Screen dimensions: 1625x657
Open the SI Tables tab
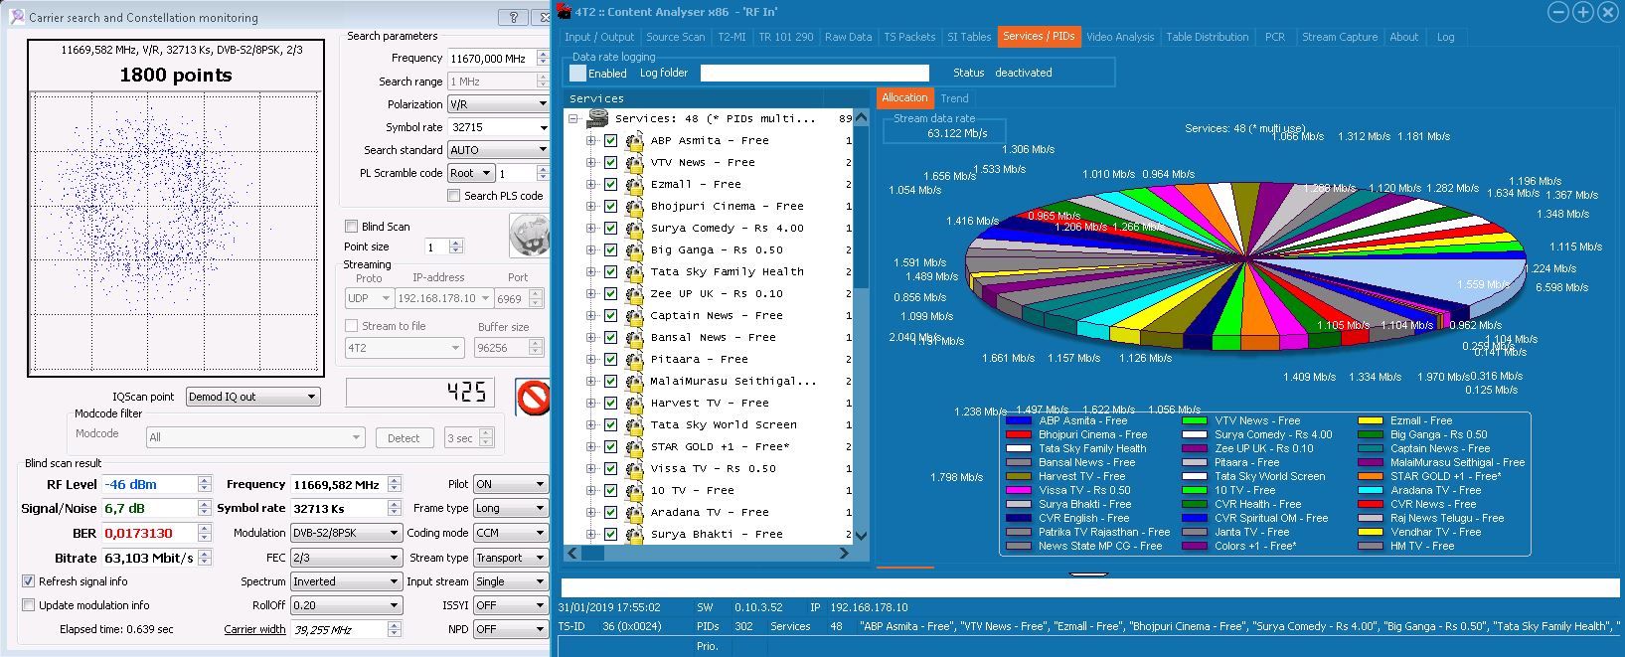(969, 37)
